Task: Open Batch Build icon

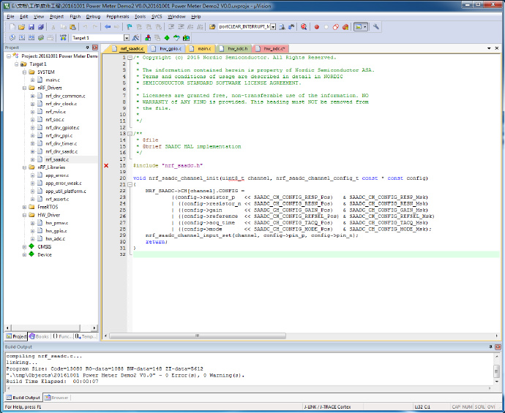Action: pyautogui.click(x=41, y=38)
